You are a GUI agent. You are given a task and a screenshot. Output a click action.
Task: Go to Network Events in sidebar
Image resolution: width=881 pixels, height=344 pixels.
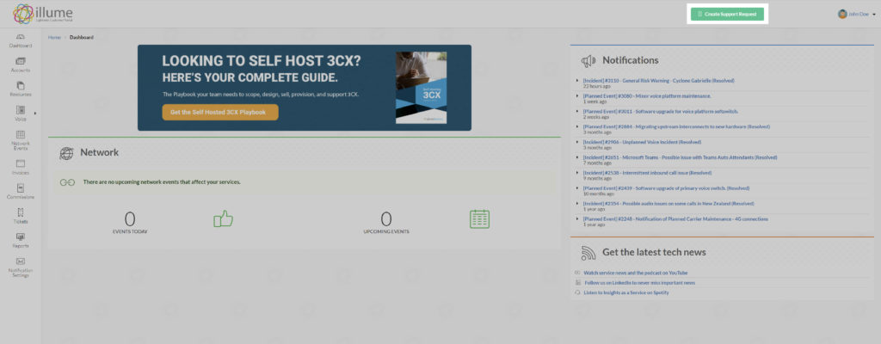(21, 140)
